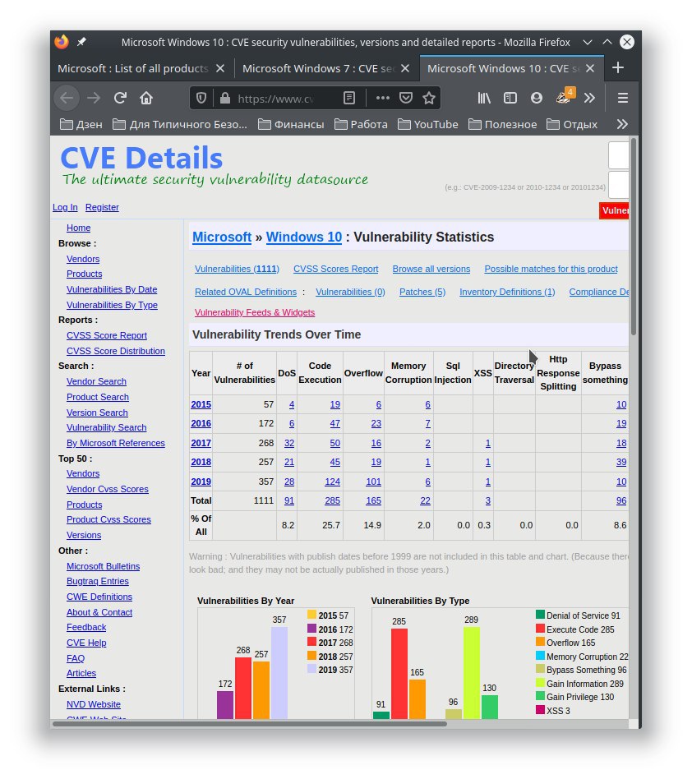Screen dimensions: 692x779
Task: Open tracking protection shield icon
Action: [x=201, y=99]
